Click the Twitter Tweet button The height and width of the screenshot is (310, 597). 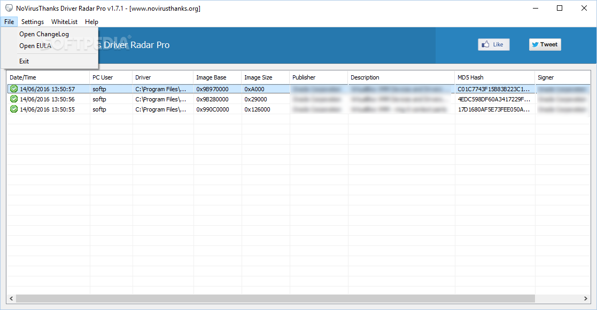pyautogui.click(x=545, y=44)
